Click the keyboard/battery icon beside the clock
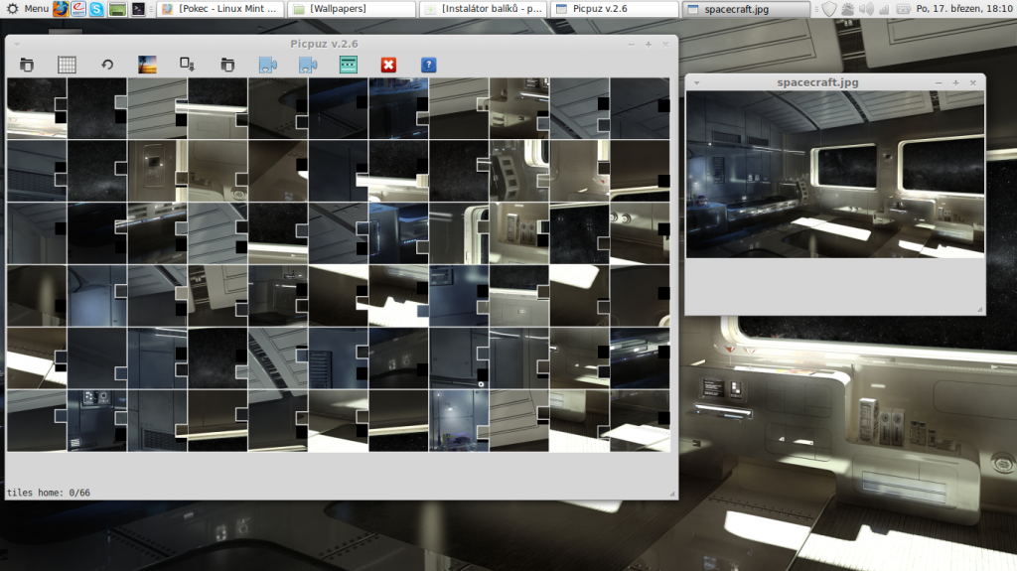The image size is (1017, 571). coord(903,8)
